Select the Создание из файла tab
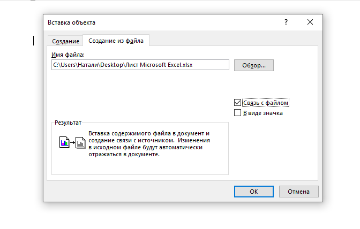 pos(116,41)
